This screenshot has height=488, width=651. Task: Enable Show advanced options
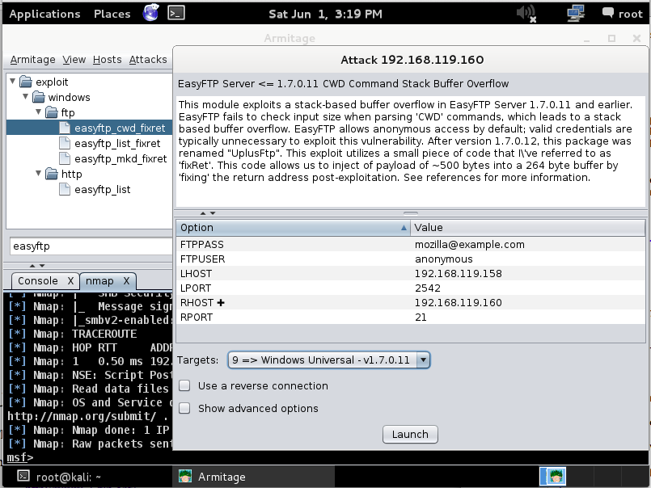[184, 408]
